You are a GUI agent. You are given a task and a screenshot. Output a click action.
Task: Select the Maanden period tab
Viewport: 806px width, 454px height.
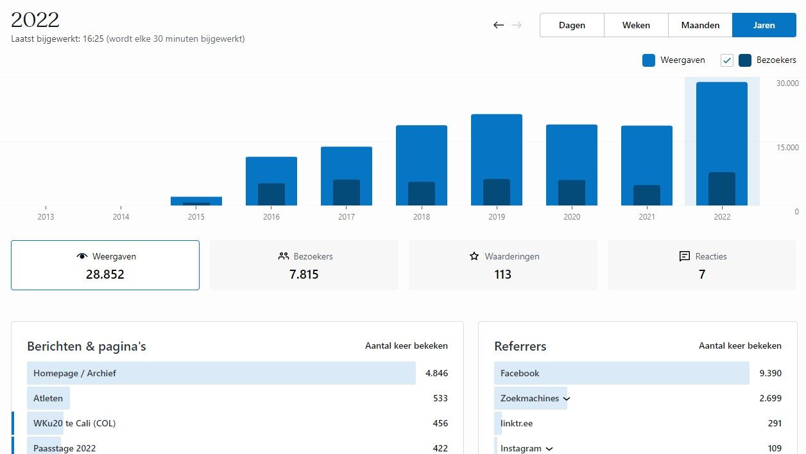click(x=700, y=25)
